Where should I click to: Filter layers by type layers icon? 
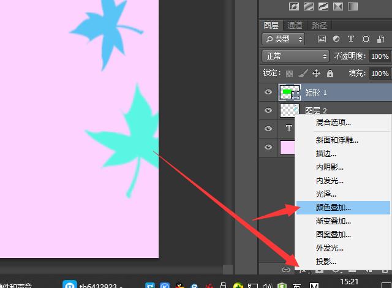point(351,39)
